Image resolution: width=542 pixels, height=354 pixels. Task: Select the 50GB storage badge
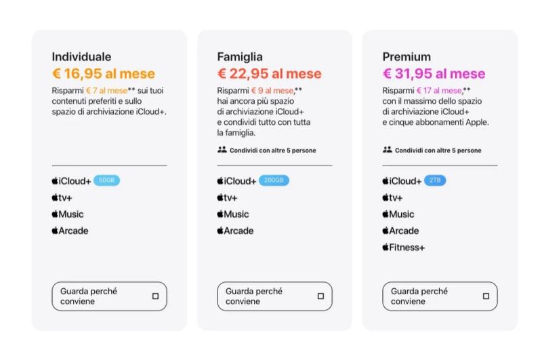coord(106,181)
